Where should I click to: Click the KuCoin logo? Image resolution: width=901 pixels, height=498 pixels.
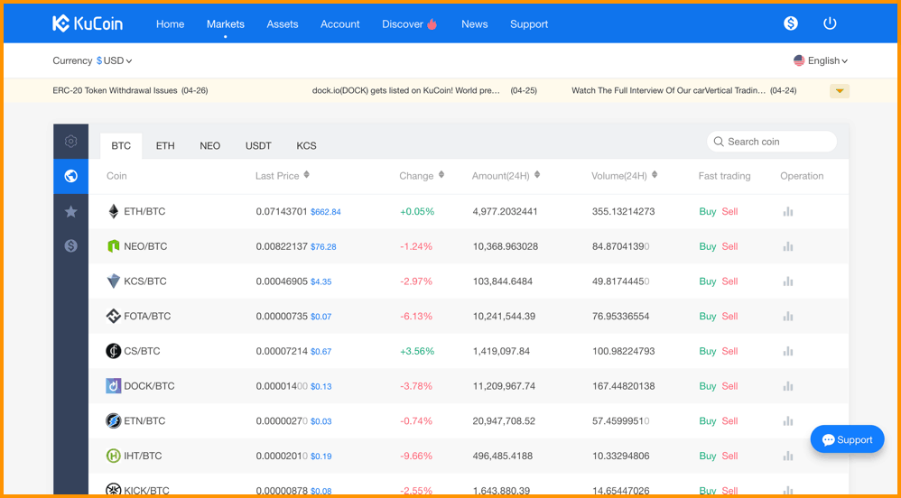[88, 23]
